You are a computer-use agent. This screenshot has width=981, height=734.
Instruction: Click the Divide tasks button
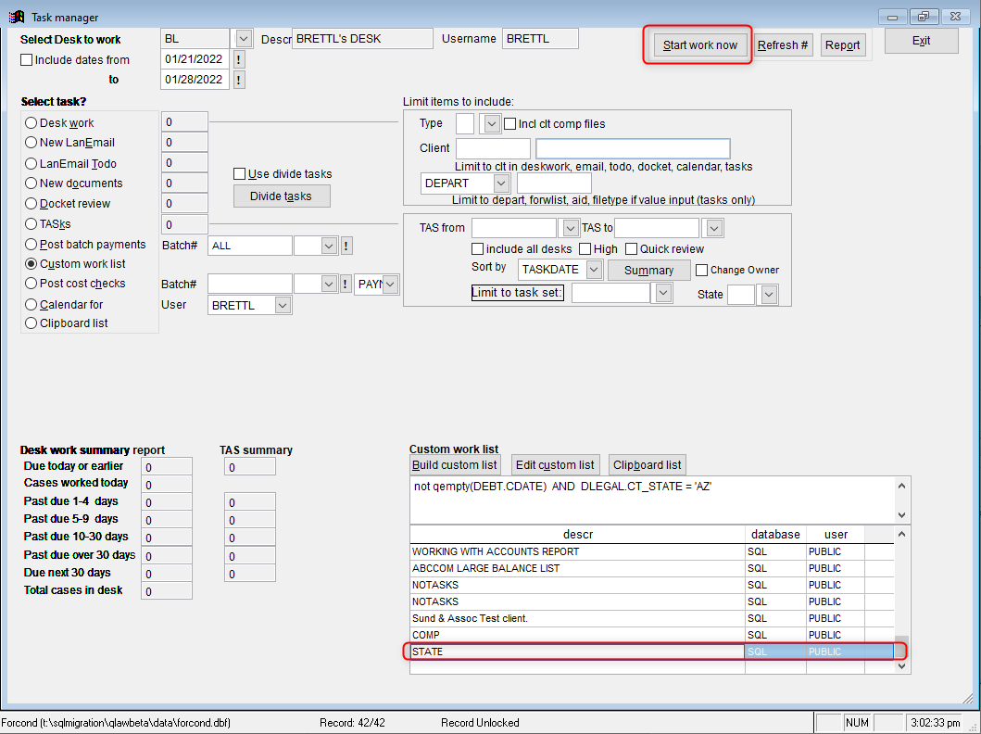pos(282,196)
